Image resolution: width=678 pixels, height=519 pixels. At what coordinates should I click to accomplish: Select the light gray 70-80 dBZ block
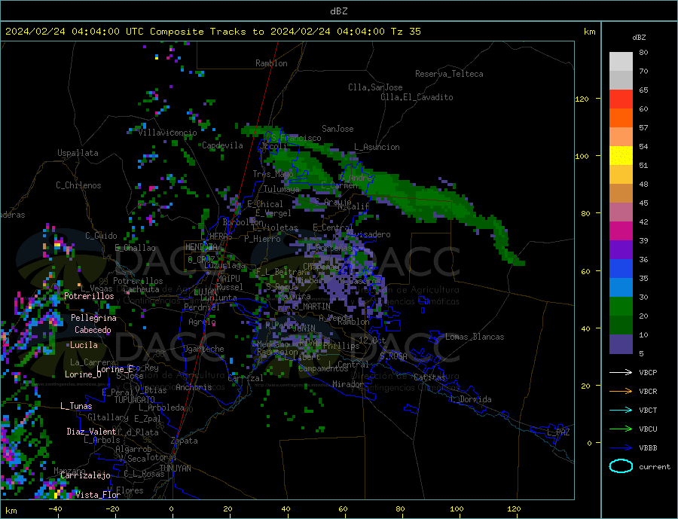[x=621, y=62]
